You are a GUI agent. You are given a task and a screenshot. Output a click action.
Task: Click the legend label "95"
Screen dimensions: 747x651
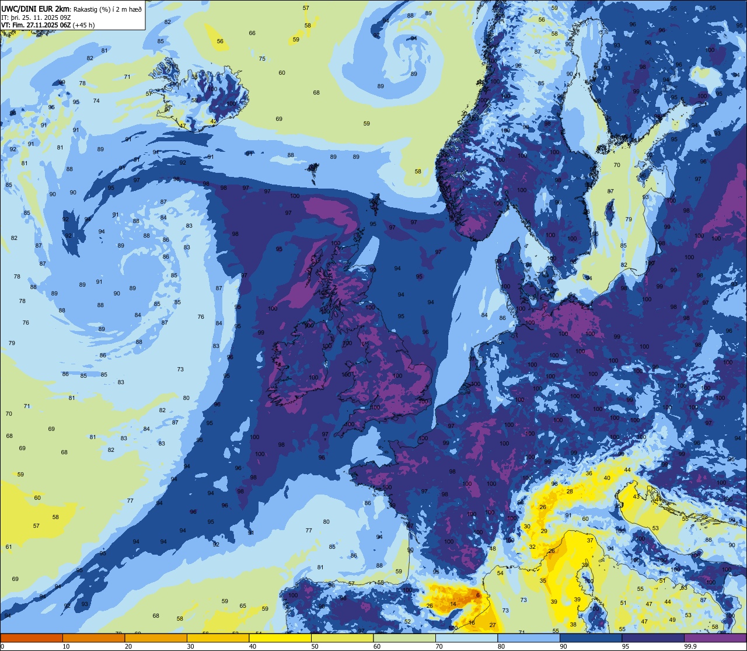pos(626,646)
